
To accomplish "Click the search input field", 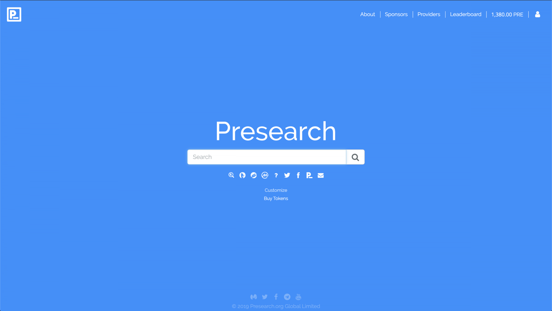I will point(267,157).
